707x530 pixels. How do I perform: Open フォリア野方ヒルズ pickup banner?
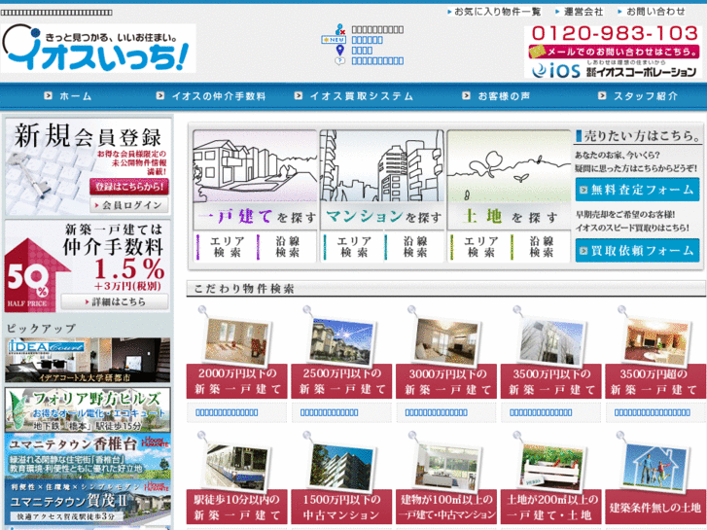[88, 409]
